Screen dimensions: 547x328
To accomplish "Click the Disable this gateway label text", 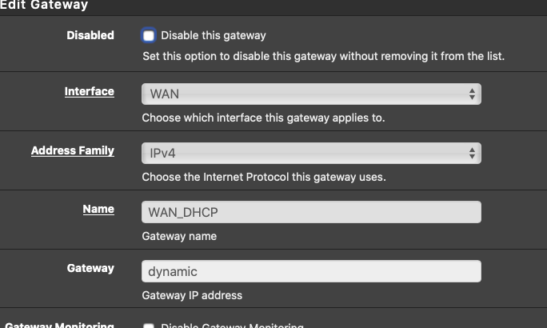I will [214, 35].
